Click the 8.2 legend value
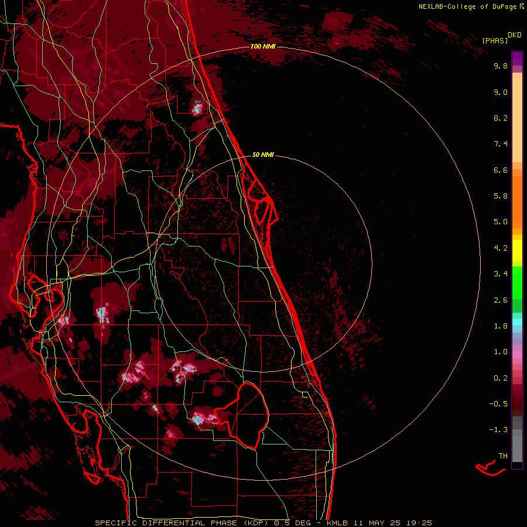Image resolution: width=527 pixels, height=527 pixels. pos(501,118)
